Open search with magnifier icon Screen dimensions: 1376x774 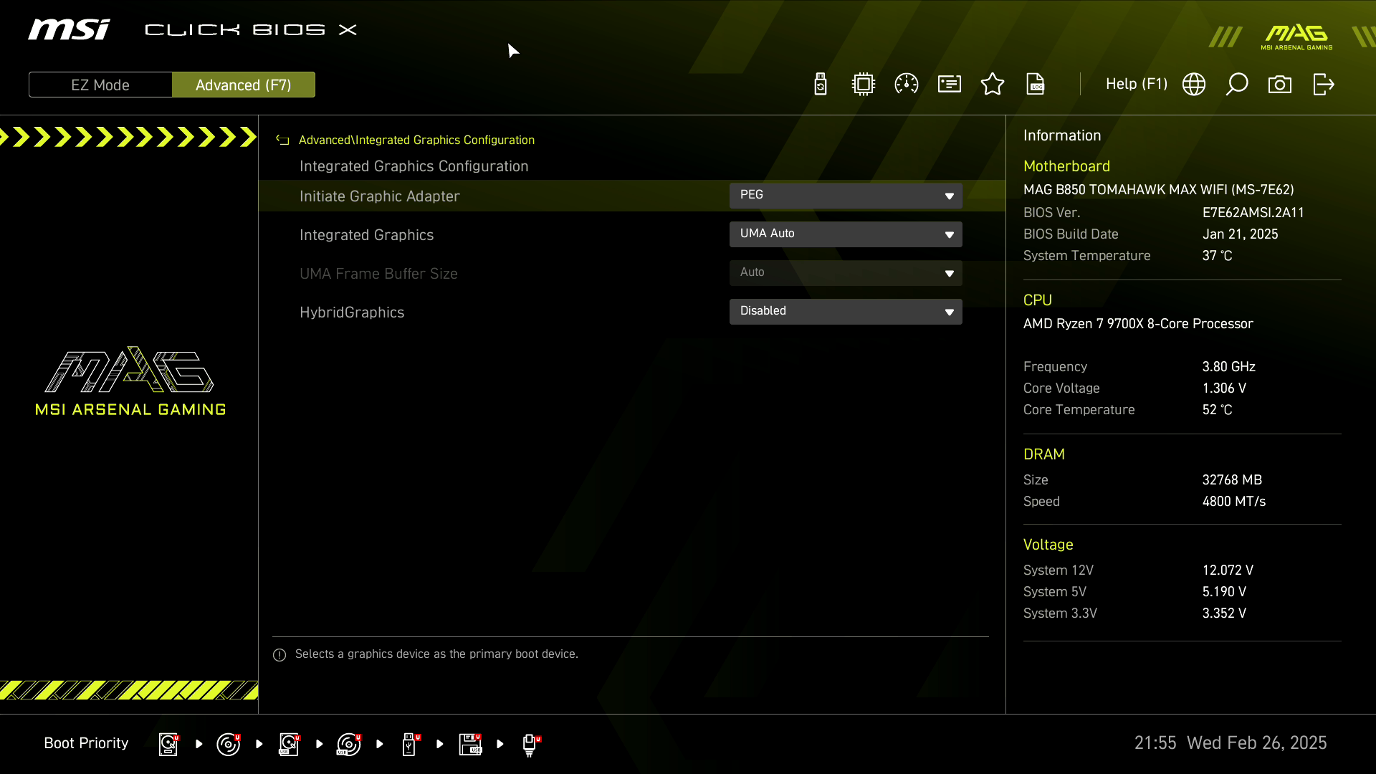1237,85
